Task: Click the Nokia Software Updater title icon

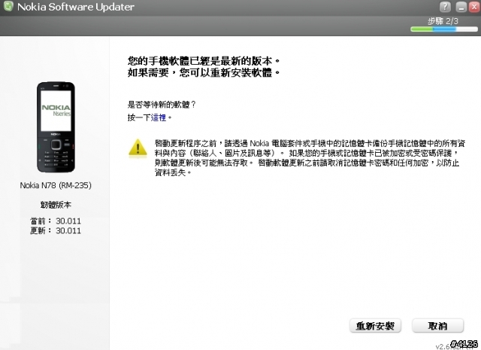Action: 8,6
